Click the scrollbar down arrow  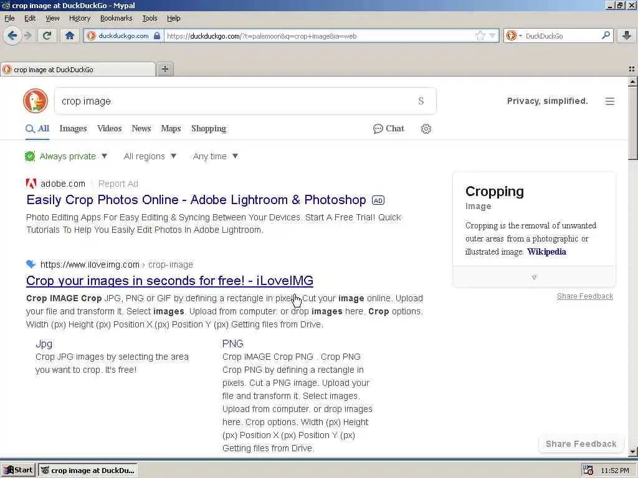point(633,451)
